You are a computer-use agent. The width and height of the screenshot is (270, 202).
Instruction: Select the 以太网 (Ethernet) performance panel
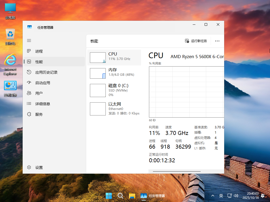(x=114, y=108)
